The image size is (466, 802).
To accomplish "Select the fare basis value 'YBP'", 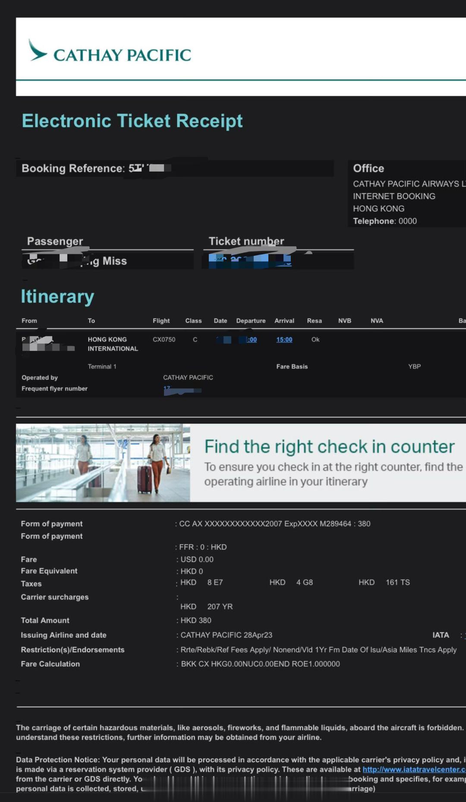I will 414,366.
